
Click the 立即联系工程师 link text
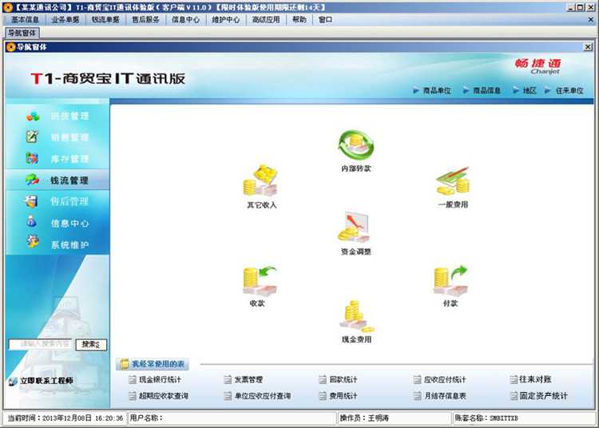click(x=46, y=381)
